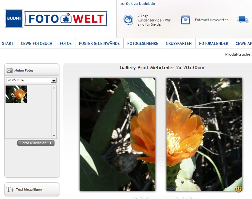Select the orange flower thumbnail in Meine Fotos
This screenshot has width=252, height=199.
pyautogui.click(x=16, y=94)
